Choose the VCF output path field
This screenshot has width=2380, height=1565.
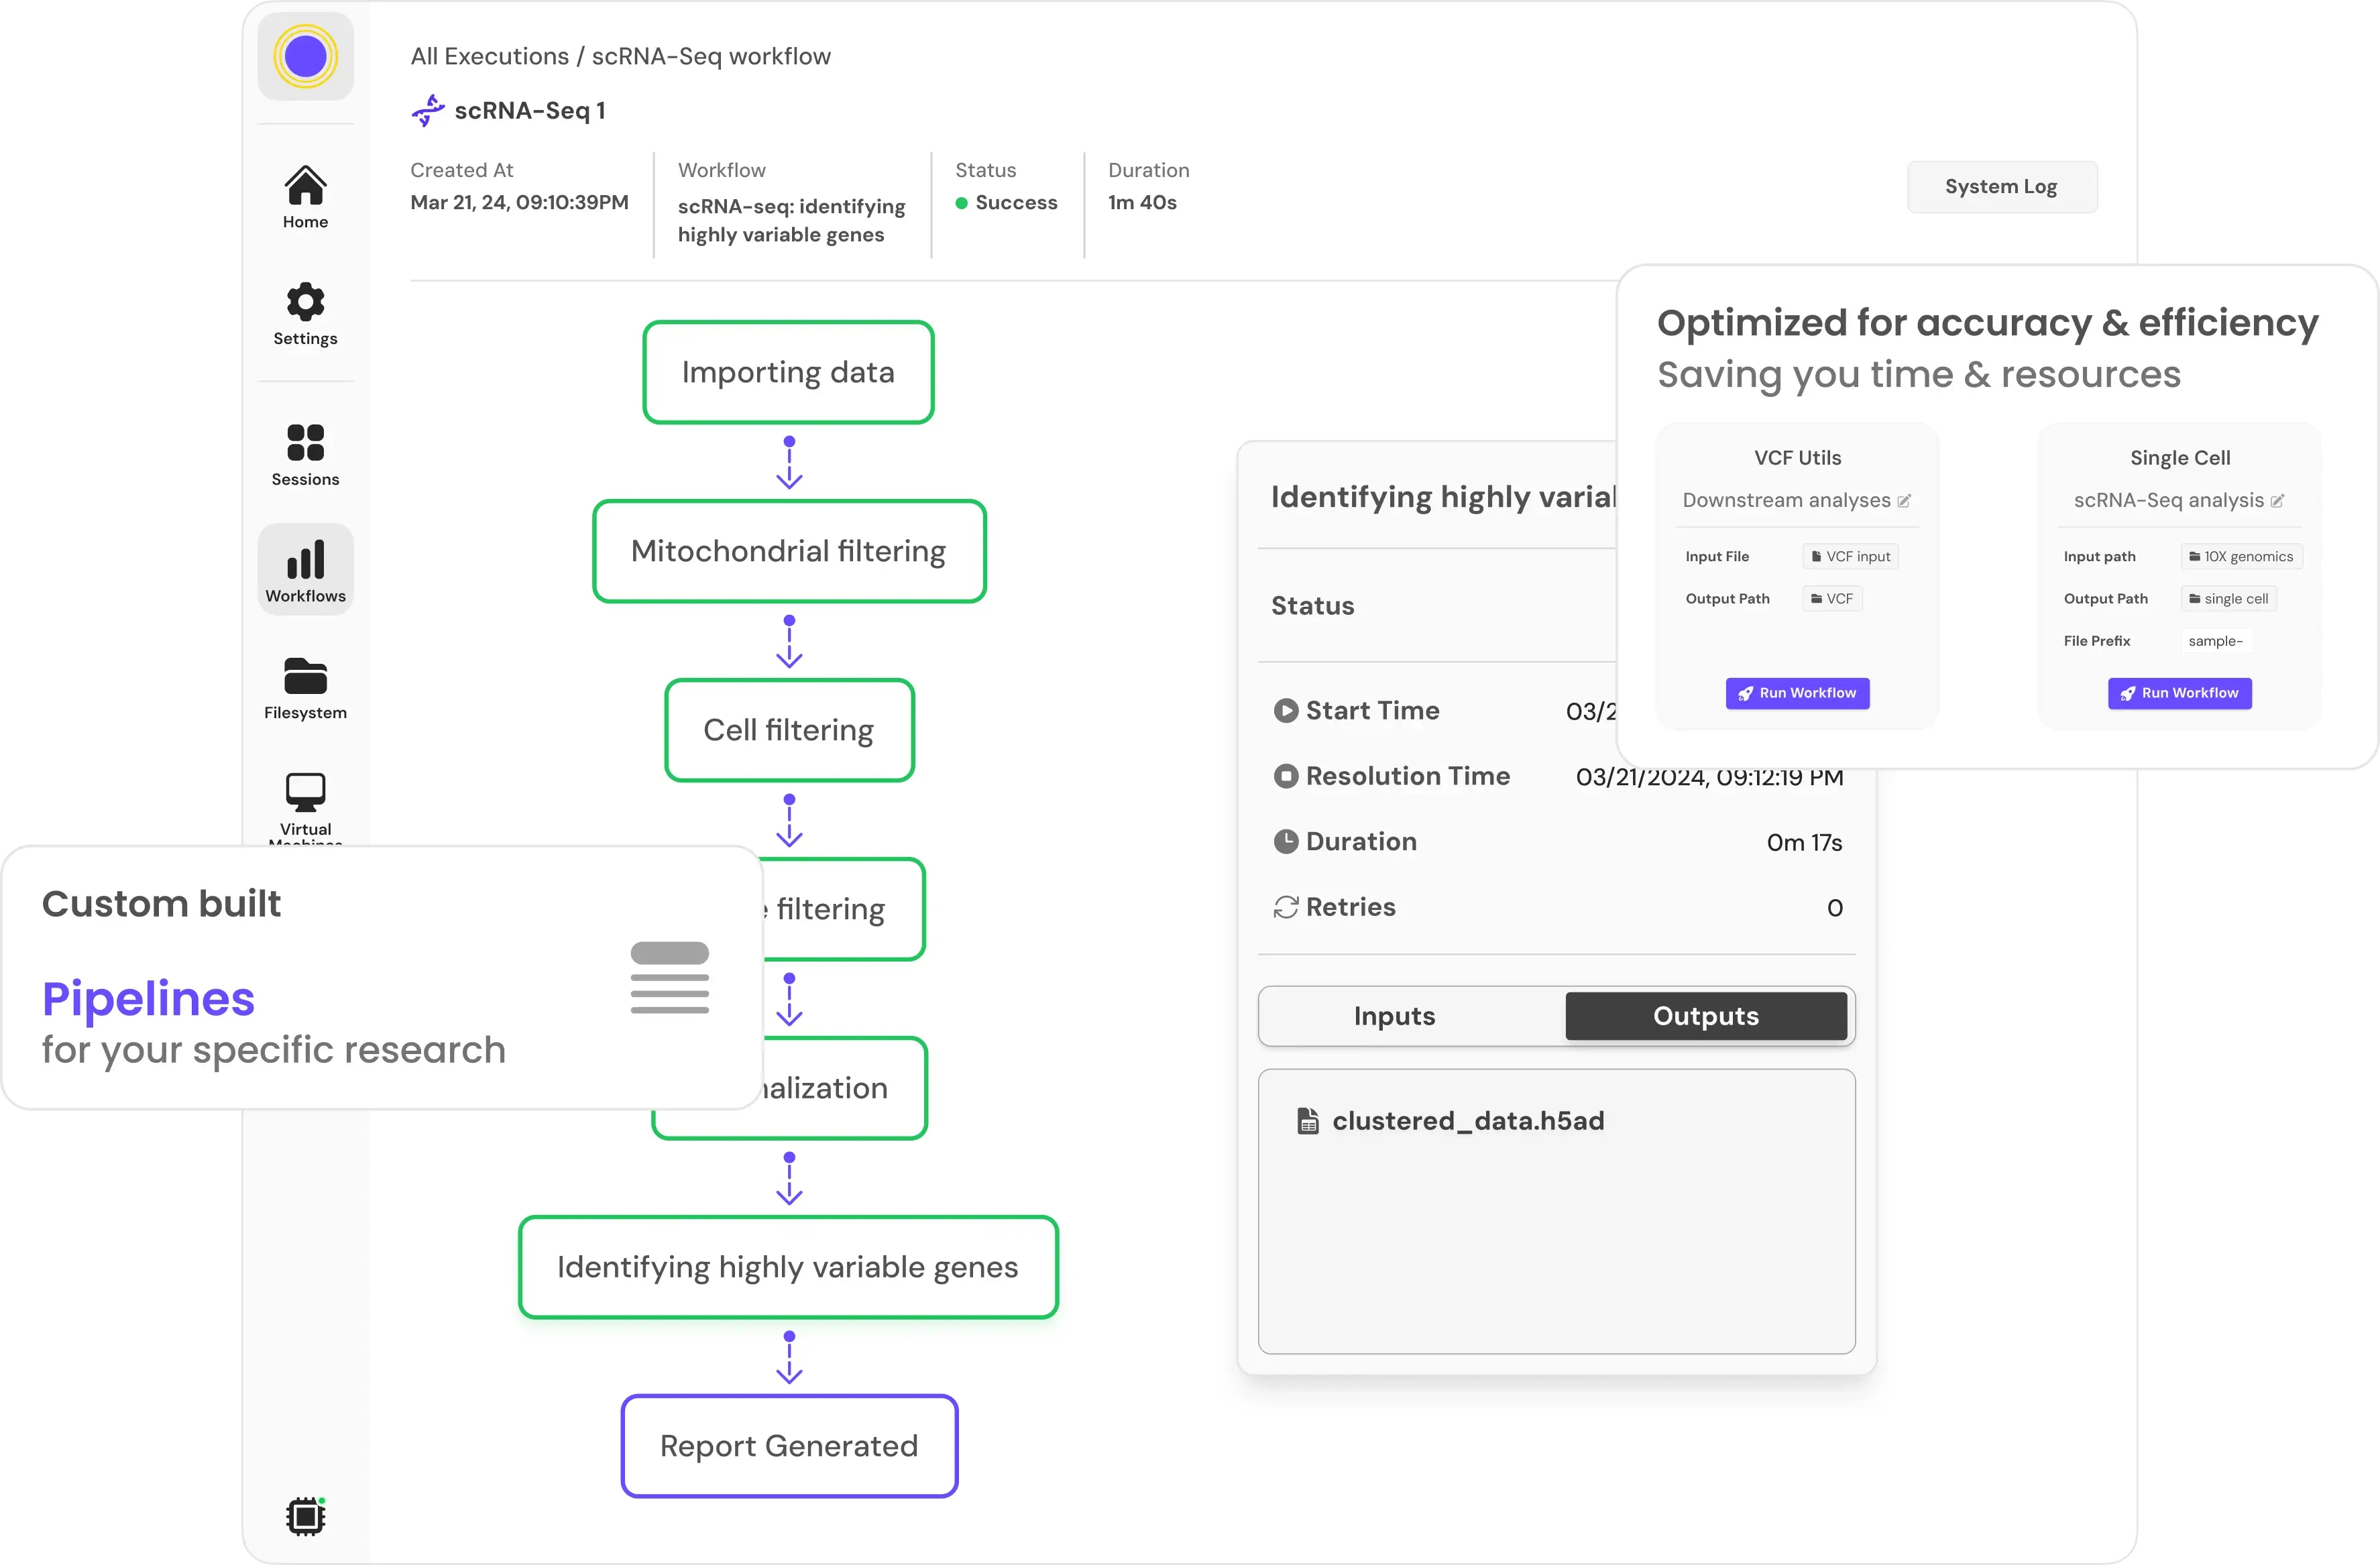click(1832, 599)
